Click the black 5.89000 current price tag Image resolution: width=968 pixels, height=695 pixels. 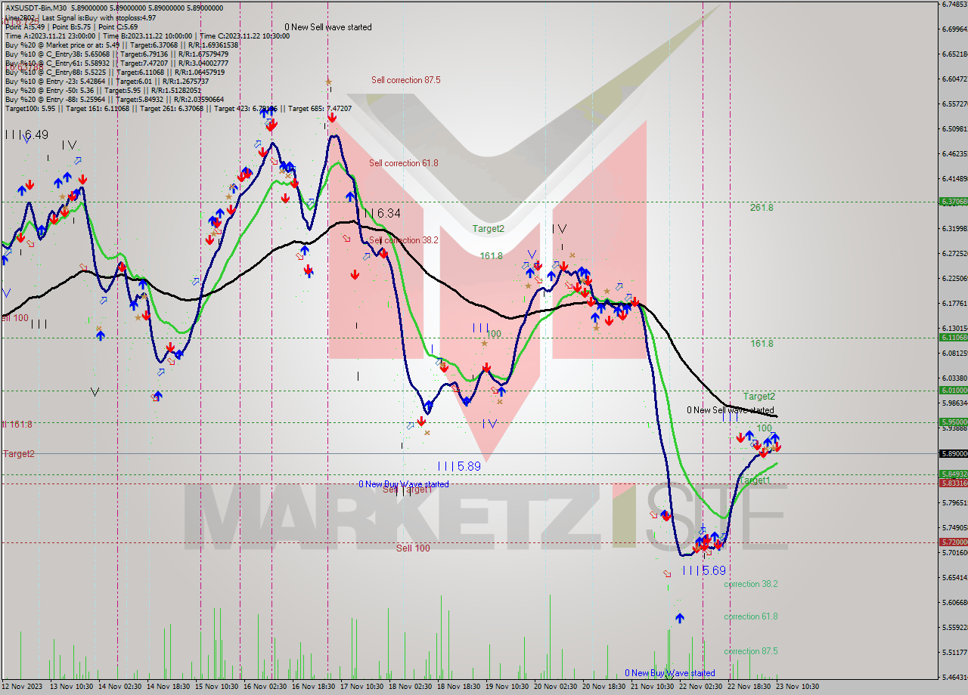coord(953,453)
